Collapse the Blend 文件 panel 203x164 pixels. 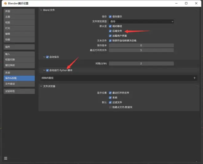(41, 10)
